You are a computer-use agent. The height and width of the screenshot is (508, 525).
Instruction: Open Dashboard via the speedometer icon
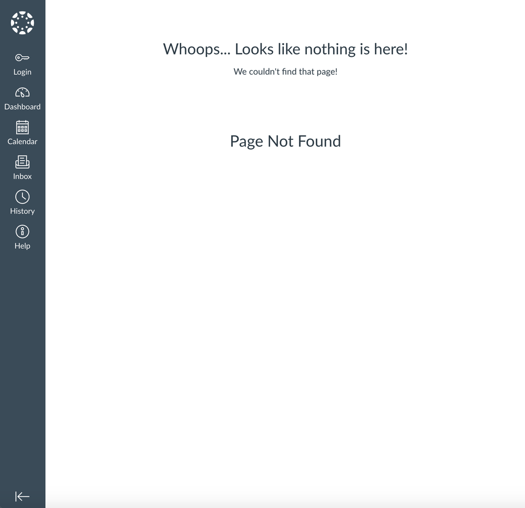[x=22, y=93]
